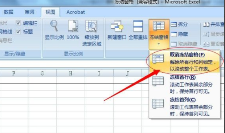Click the 全部重排 label text
This screenshot has width=225, height=133.
138,37
